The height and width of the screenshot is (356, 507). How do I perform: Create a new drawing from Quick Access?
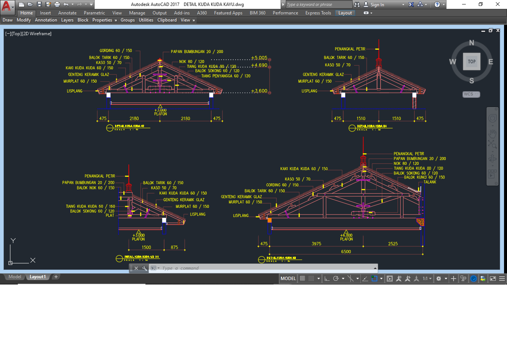(22, 4)
